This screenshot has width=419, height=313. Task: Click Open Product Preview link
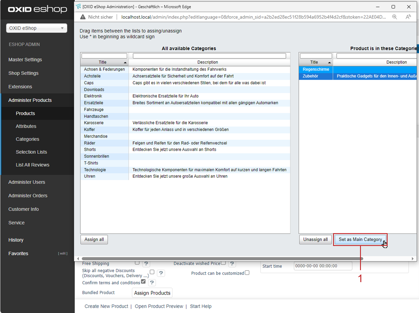tap(159, 306)
